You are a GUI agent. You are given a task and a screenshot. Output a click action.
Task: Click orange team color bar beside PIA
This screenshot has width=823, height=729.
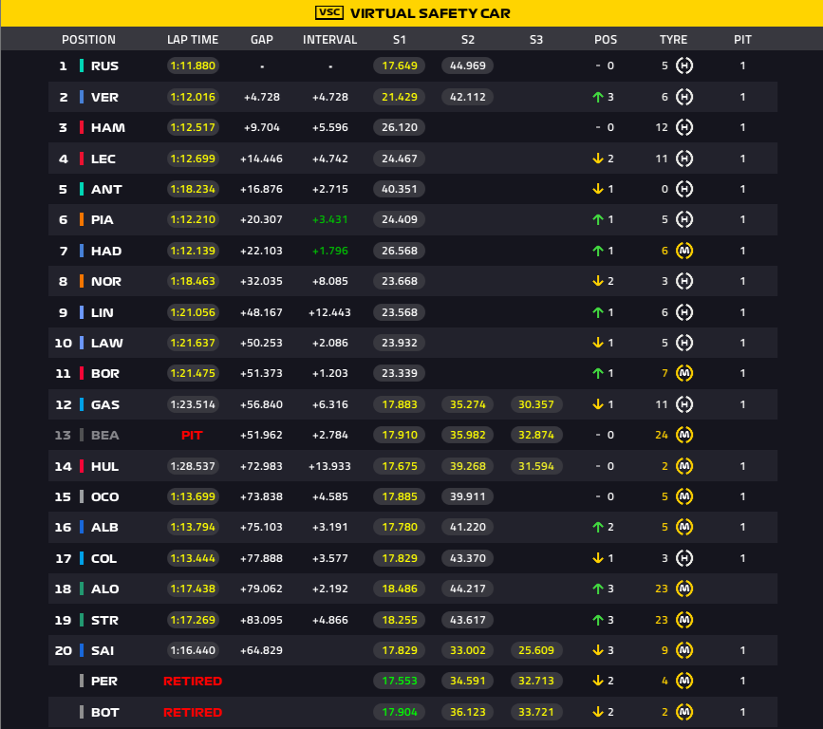click(x=82, y=220)
